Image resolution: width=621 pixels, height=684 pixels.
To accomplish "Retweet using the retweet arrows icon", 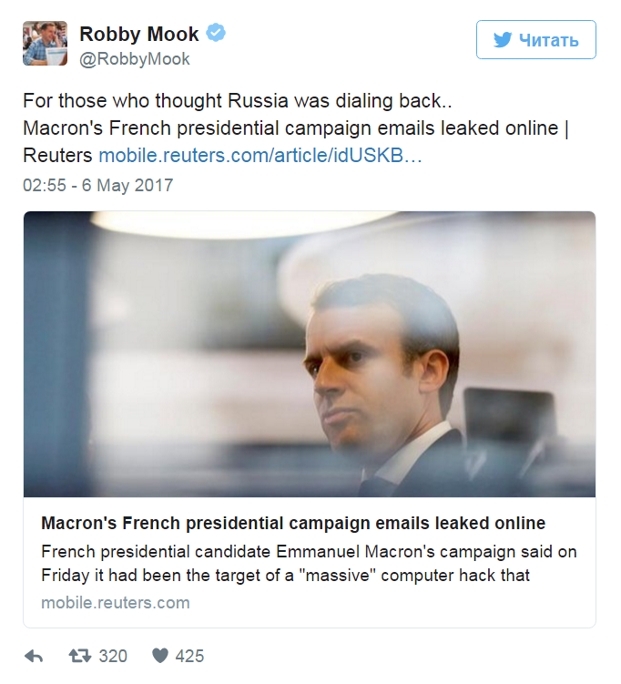I will click(80, 656).
